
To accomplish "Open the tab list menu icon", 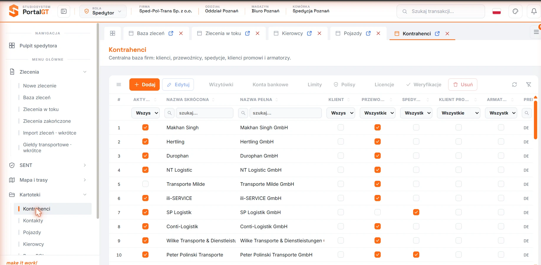I will tap(536, 32).
